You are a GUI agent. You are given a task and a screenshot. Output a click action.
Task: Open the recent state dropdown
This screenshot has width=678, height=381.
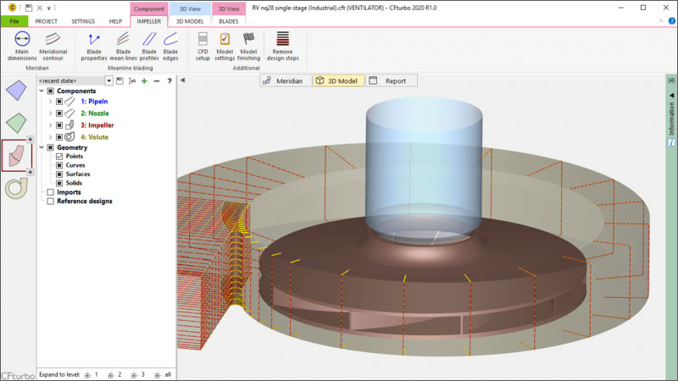(108, 80)
